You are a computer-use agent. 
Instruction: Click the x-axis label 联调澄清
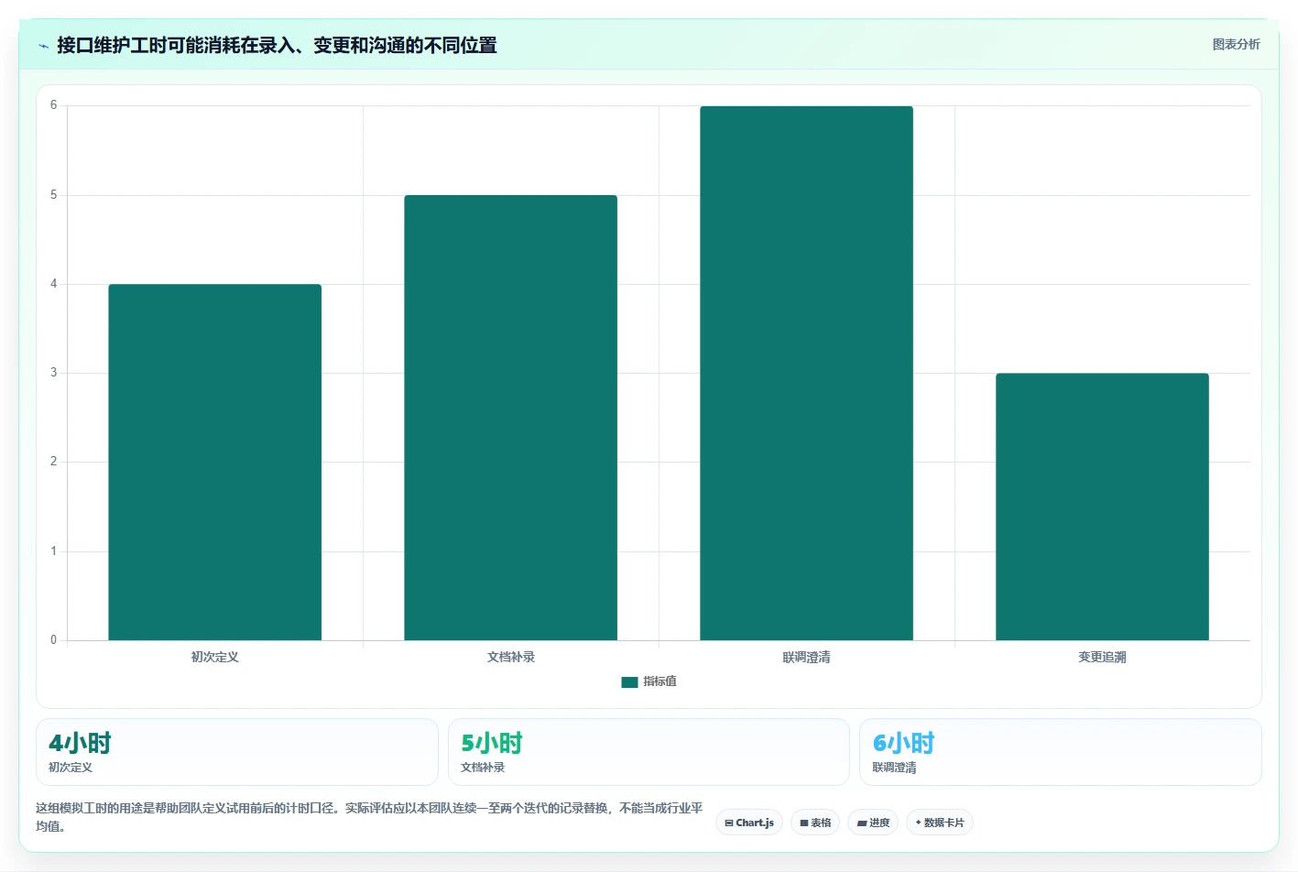pos(806,657)
